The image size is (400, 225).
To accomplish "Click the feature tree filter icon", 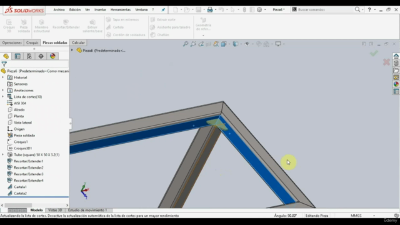I will click(4, 64).
